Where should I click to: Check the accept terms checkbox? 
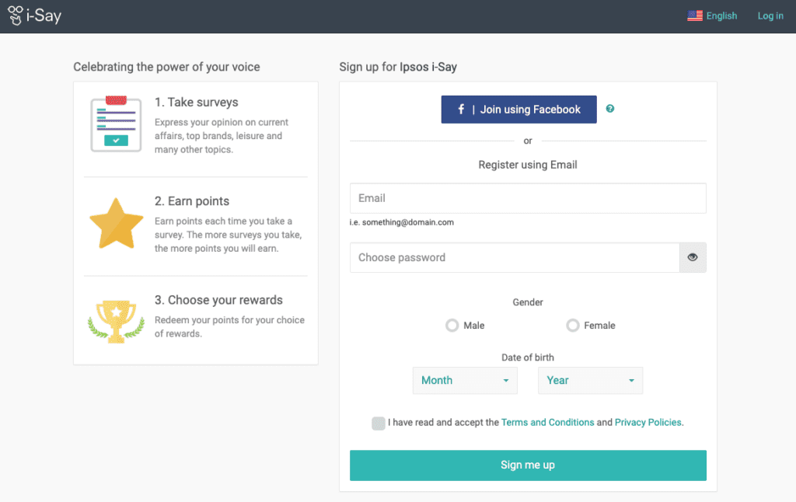tap(379, 423)
